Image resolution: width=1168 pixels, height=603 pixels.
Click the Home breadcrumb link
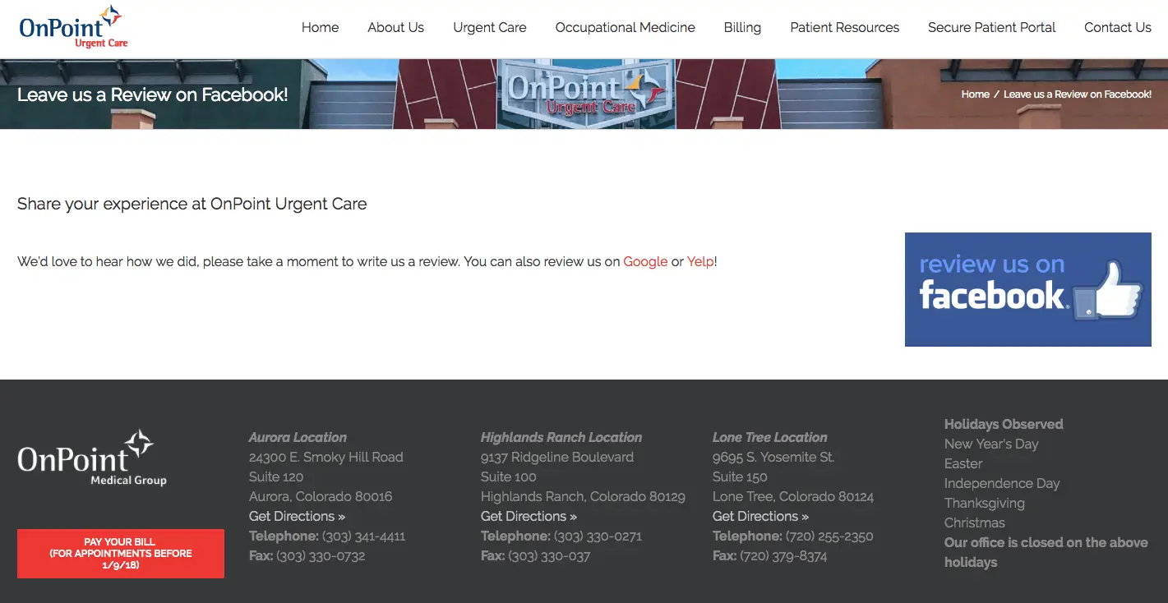[975, 94]
